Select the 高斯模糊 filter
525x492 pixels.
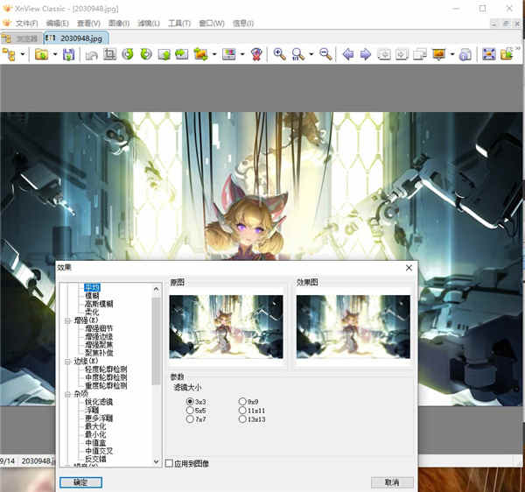[x=99, y=304]
